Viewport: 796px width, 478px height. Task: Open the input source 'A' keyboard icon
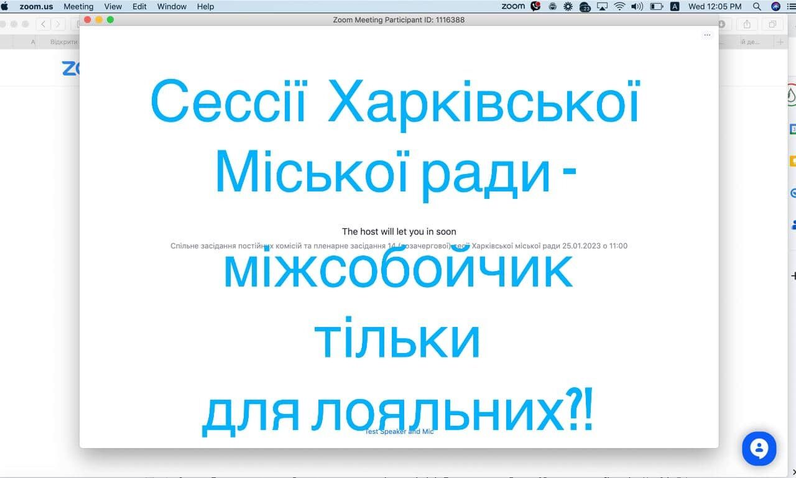coord(675,6)
